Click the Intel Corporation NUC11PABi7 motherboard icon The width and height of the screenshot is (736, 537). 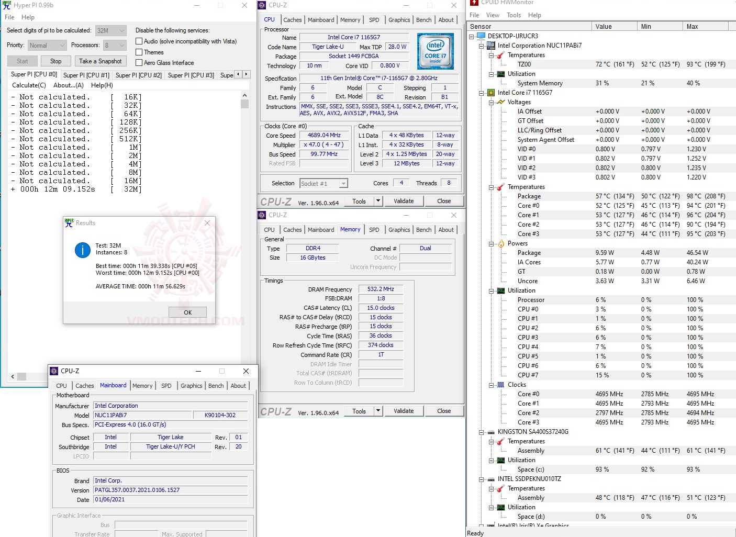(491, 46)
